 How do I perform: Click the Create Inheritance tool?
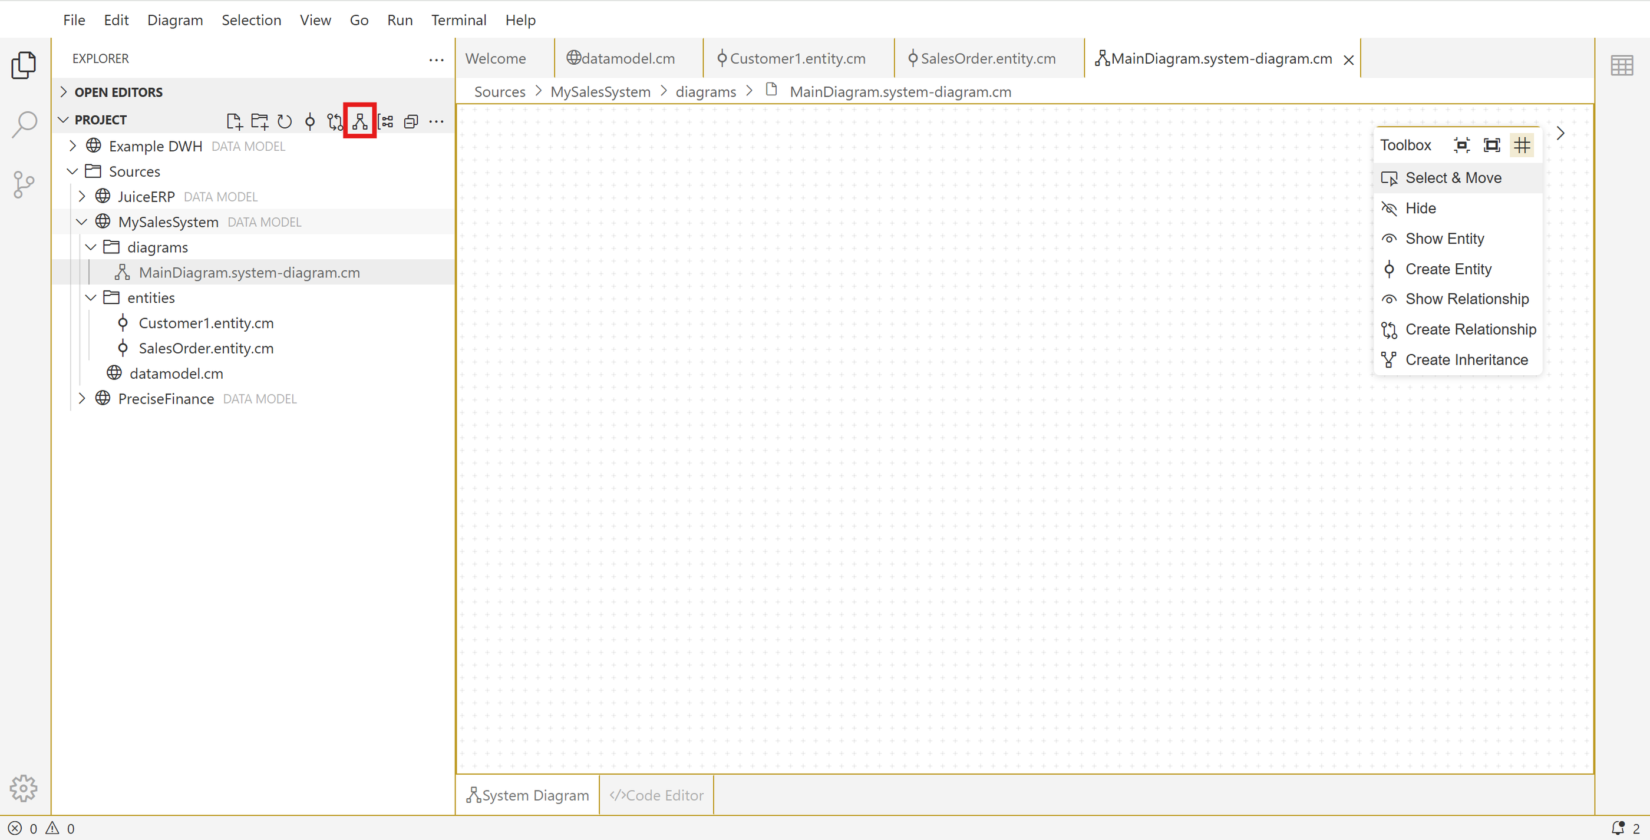[x=1466, y=360]
